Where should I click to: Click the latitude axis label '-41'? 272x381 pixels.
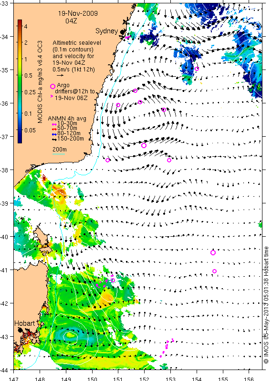point(4,270)
